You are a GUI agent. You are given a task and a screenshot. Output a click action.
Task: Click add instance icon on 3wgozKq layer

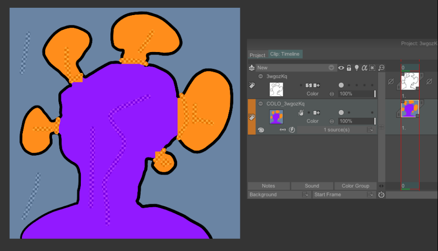pyautogui.click(x=316, y=85)
